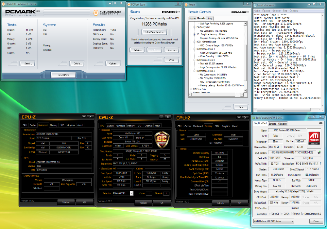Open the Файл menu in Notepad
The image size is (327, 229).
click(x=257, y=11)
